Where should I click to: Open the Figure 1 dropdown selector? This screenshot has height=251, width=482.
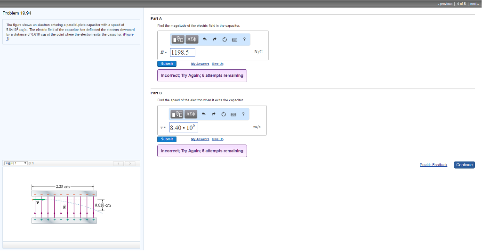[16, 163]
